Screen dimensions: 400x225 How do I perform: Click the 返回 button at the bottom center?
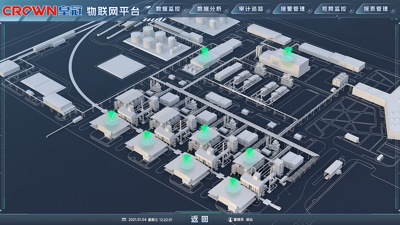(200, 219)
